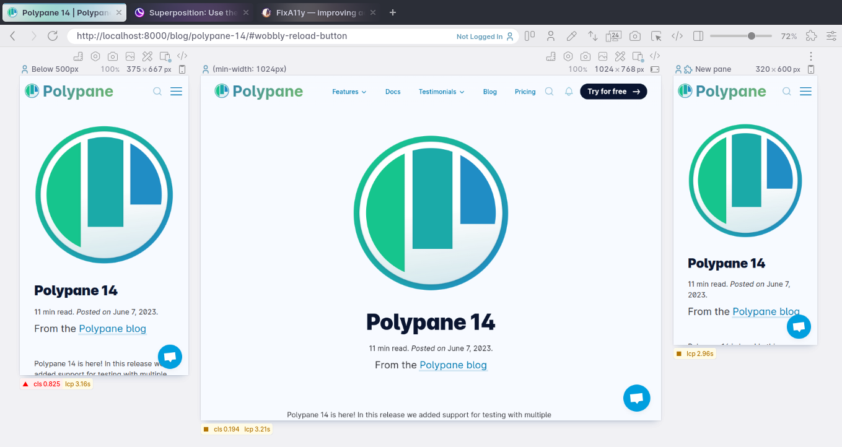Image resolution: width=842 pixels, height=447 pixels.
Task: Click the Not Logged In account button
Action: 485,37
